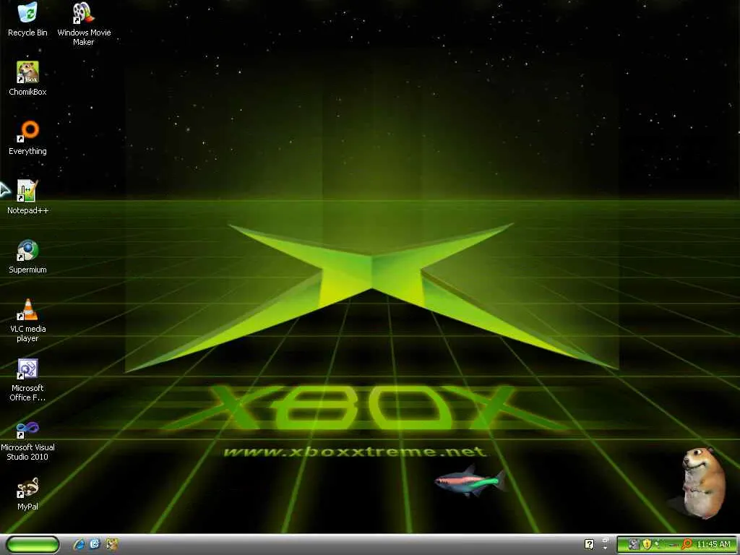740x555 pixels.
Task: Open the taskbar restore-down arrow options
Action: tap(606, 543)
